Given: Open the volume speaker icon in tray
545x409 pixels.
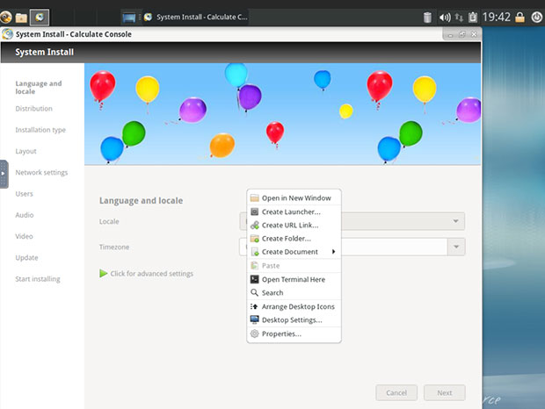Looking at the screenshot, I should point(445,17).
